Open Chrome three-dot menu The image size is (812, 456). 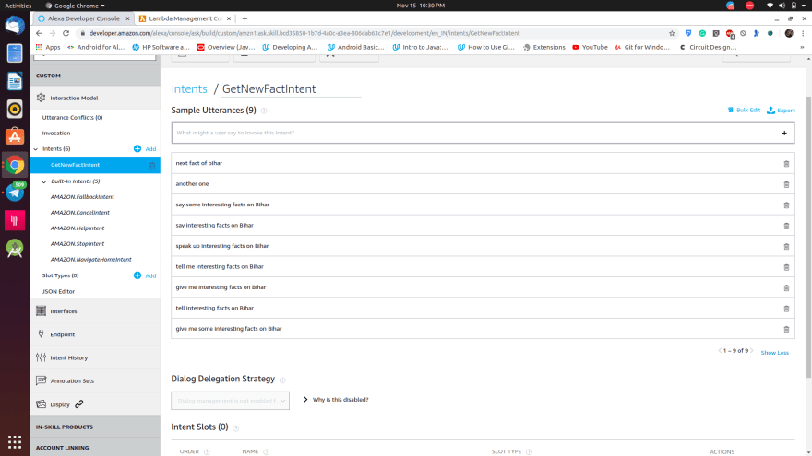coord(803,33)
